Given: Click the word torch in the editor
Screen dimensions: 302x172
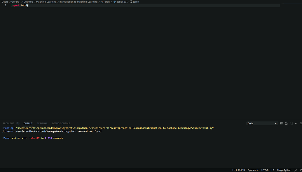Looking at the screenshot, I should pyautogui.click(x=24, y=5).
